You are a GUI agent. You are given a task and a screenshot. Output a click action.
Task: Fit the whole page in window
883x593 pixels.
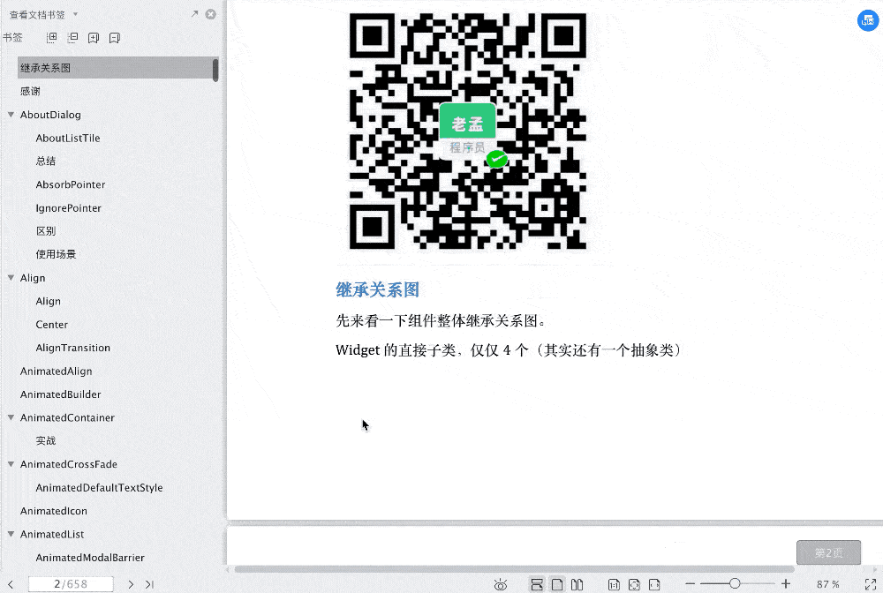[634, 584]
